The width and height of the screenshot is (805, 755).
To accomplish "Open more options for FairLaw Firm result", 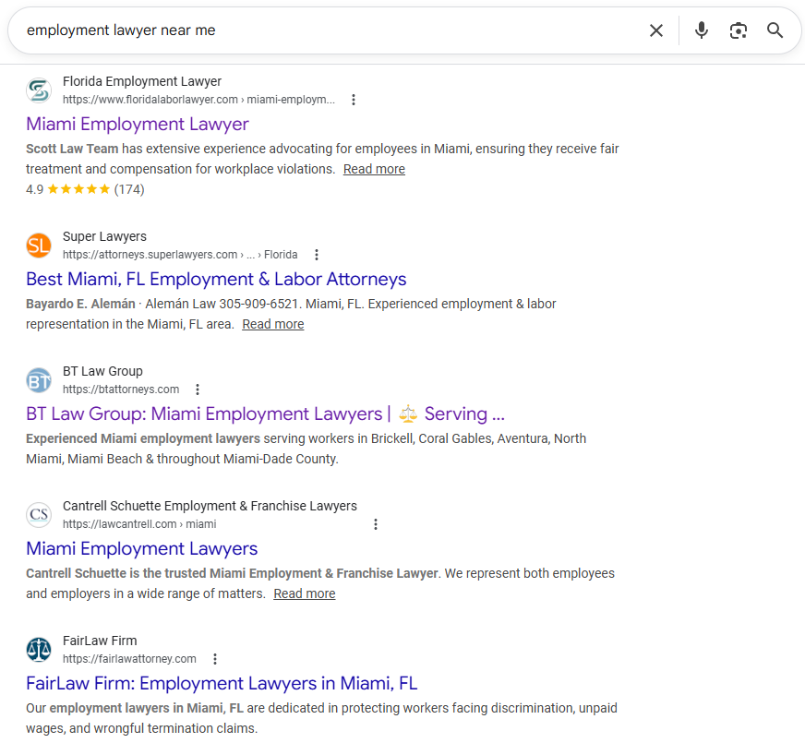I will coord(214,659).
